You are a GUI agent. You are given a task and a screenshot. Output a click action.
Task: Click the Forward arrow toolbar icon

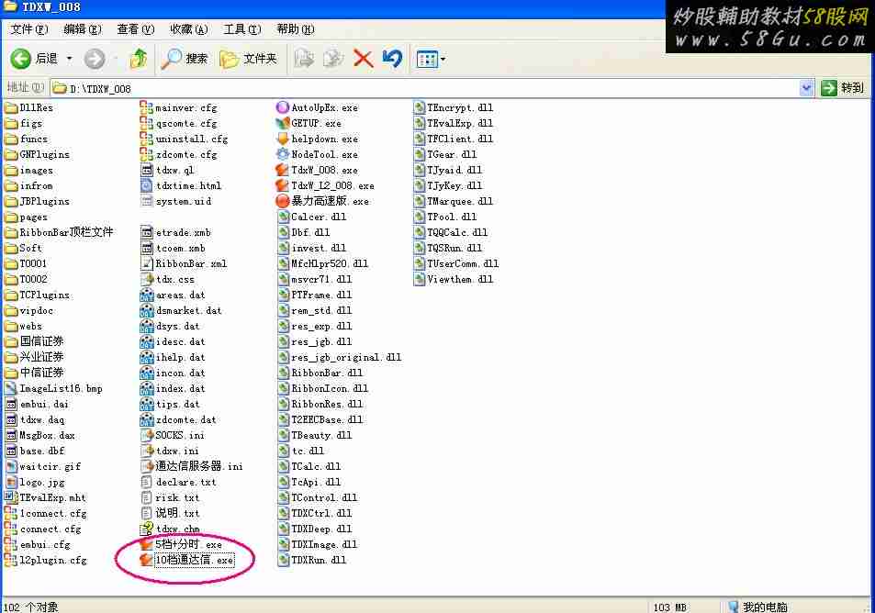point(95,59)
